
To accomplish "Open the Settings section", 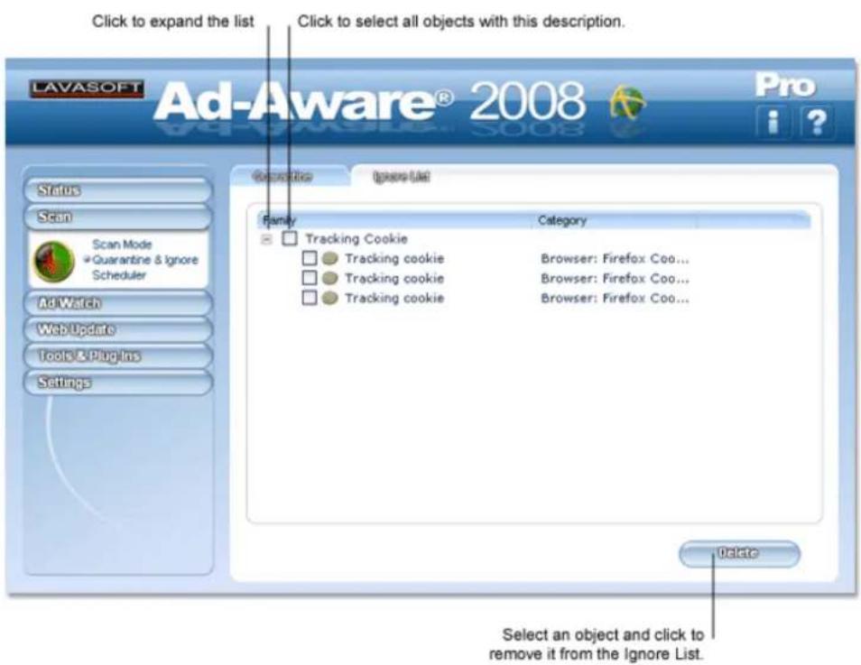I will pos(117,383).
